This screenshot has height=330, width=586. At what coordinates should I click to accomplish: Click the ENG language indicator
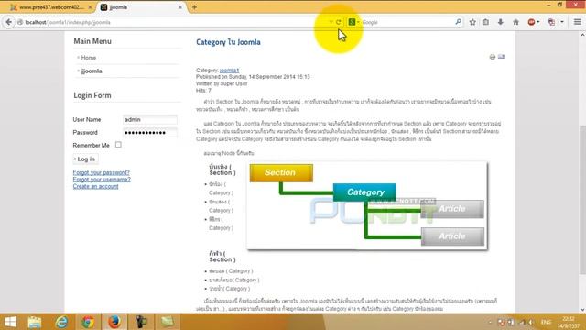(546, 322)
